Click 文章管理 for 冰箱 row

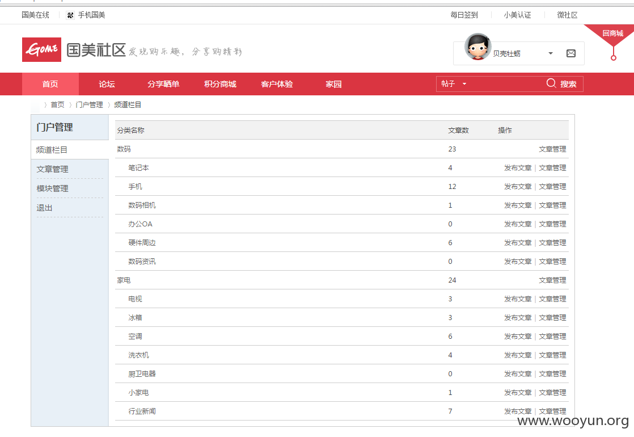(552, 318)
